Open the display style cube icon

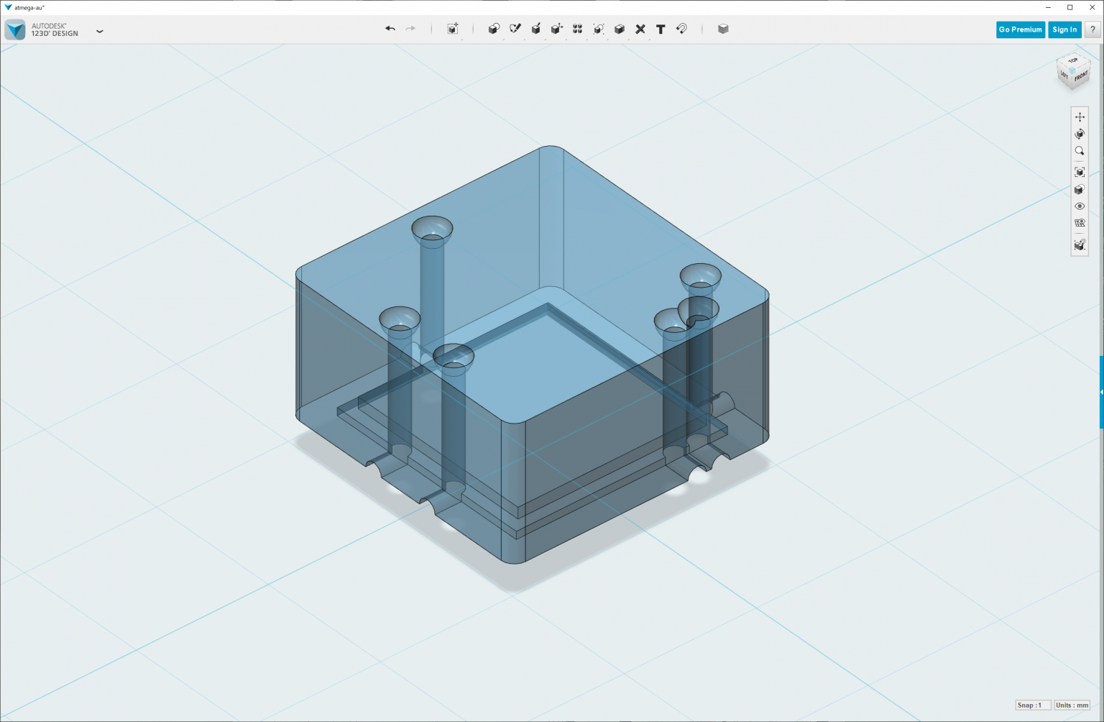[x=1080, y=189]
